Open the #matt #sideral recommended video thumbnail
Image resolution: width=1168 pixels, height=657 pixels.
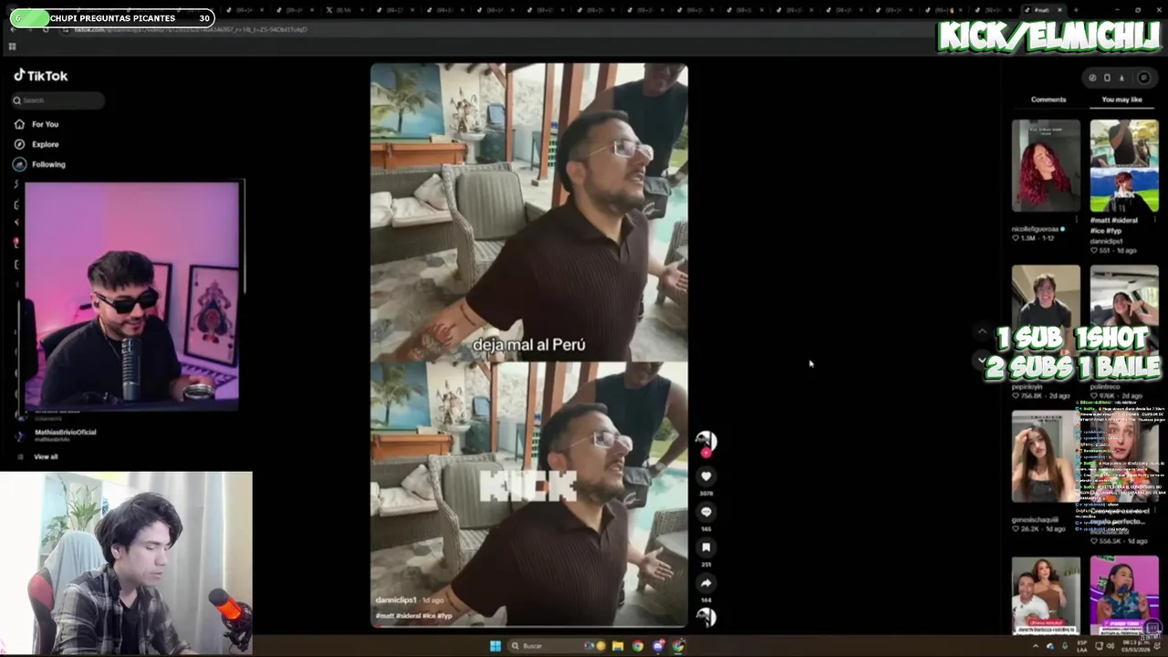point(1124,166)
